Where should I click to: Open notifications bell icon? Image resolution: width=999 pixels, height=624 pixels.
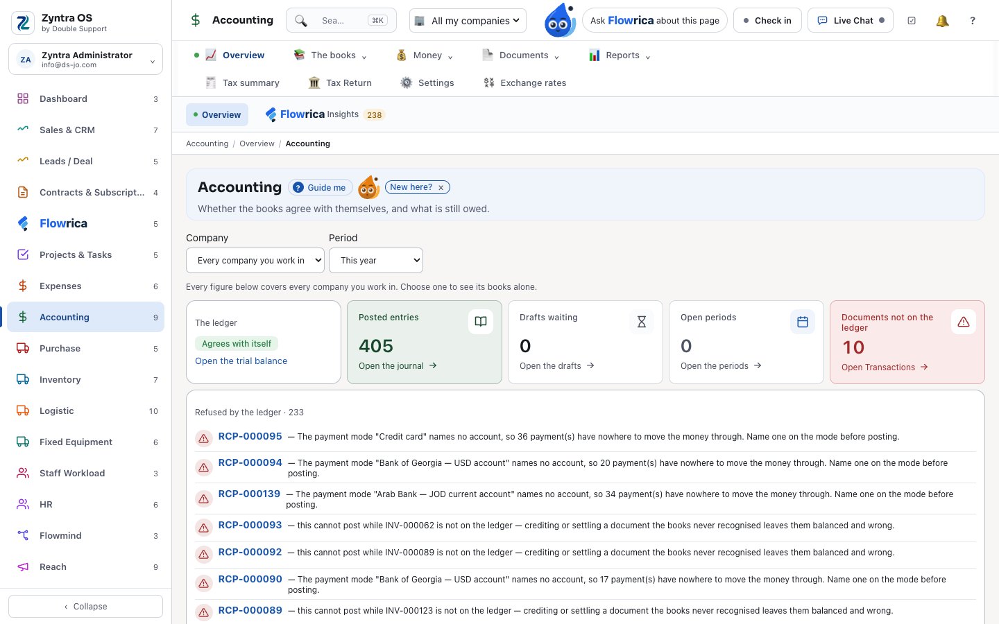tap(942, 21)
